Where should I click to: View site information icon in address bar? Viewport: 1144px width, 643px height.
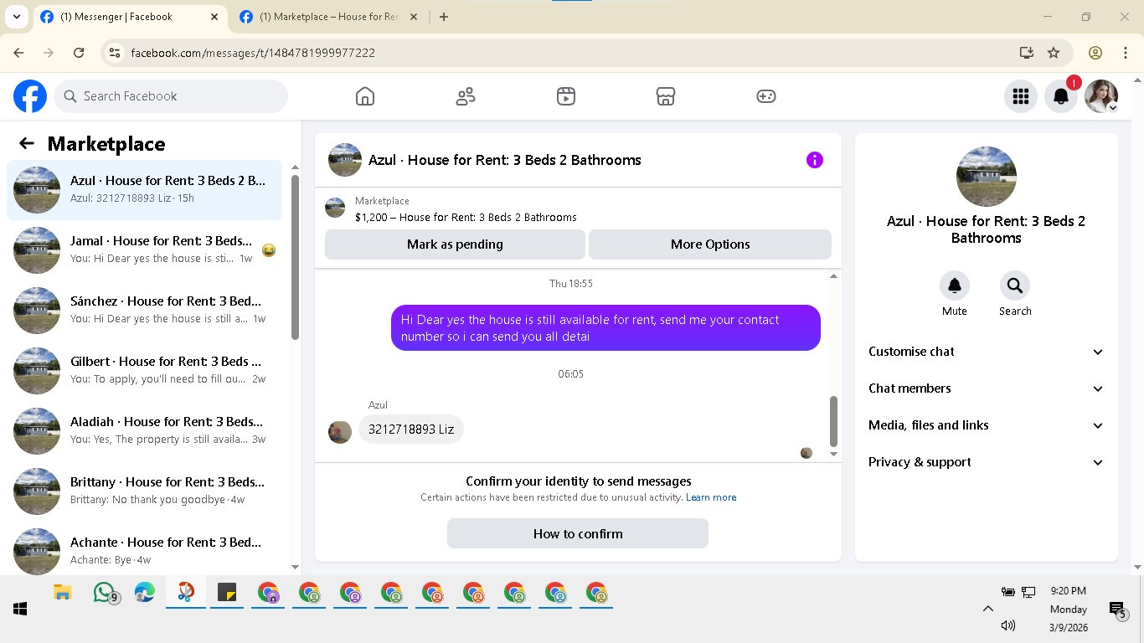[x=116, y=52]
